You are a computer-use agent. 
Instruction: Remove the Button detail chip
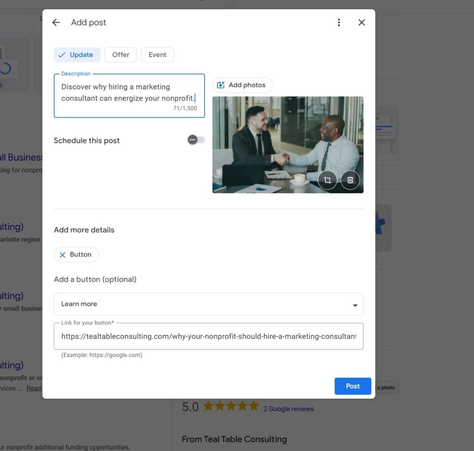76,255
